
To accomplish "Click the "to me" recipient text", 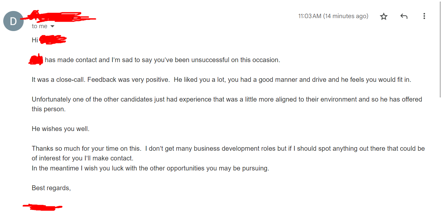I will (40, 26).
